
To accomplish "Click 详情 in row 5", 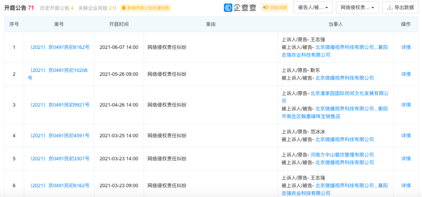I will point(406,159).
